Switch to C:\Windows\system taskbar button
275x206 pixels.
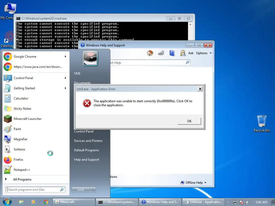117,202
